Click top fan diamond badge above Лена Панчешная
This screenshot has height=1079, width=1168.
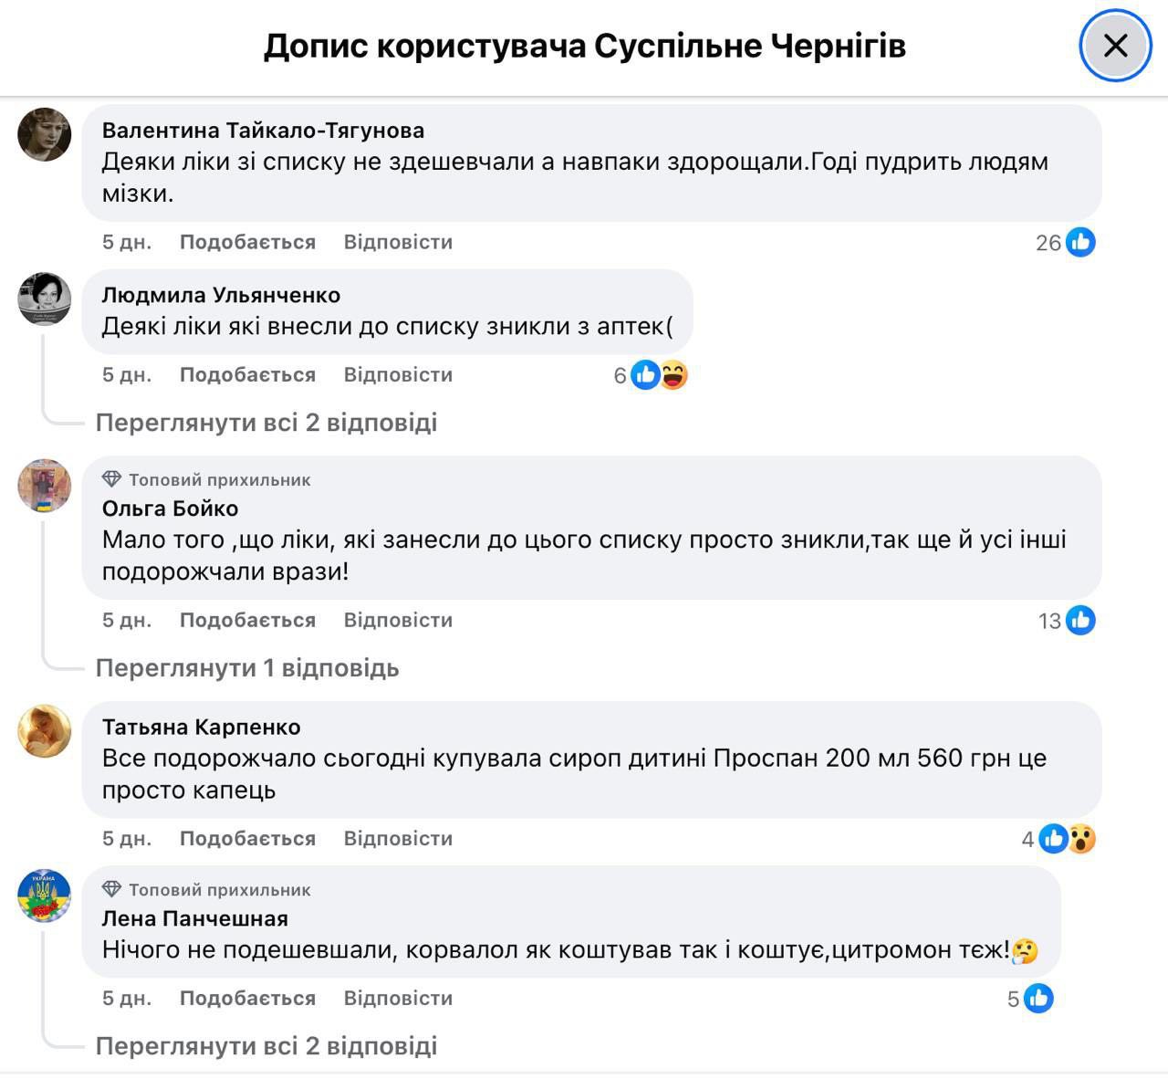click(x=111, y=889)
